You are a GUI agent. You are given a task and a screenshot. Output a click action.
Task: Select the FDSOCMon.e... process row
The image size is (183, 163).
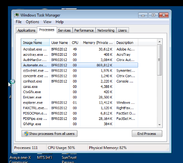click(x=80, y=113)
